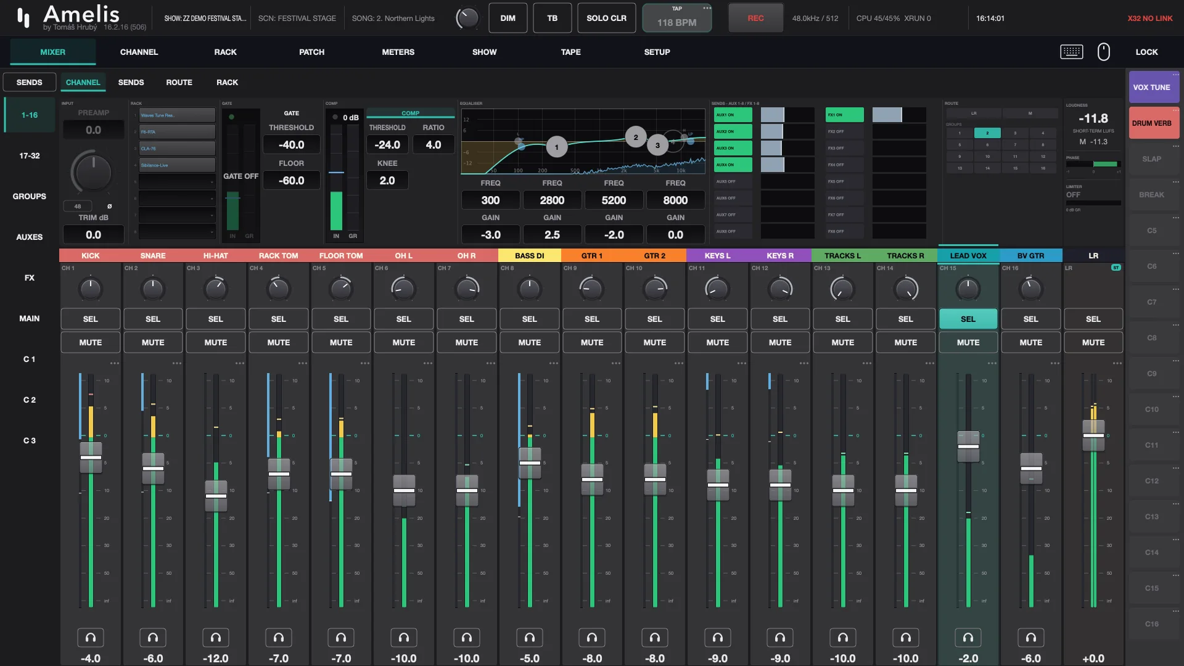Click EQ band 1 node on the graph

coord(557,147)
